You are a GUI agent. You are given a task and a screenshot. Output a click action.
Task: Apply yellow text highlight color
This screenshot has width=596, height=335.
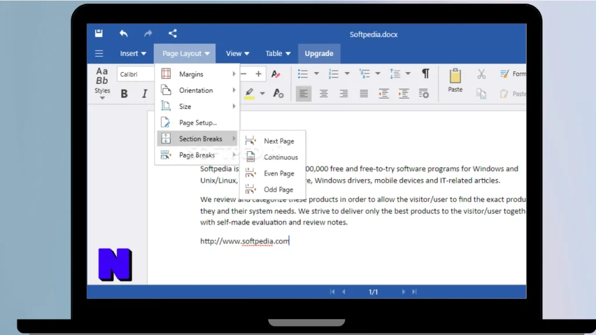(249, 94)
